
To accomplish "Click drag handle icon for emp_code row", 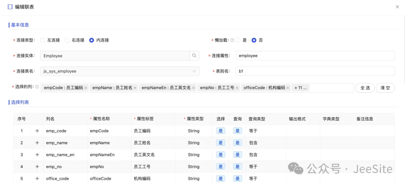I will click(37, 131).
